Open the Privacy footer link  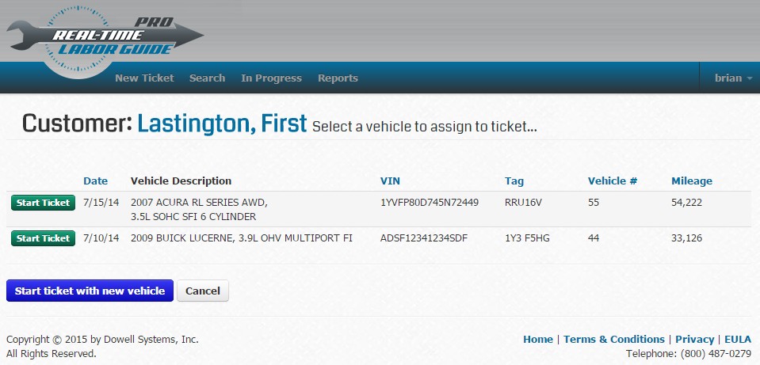point(694,339)
